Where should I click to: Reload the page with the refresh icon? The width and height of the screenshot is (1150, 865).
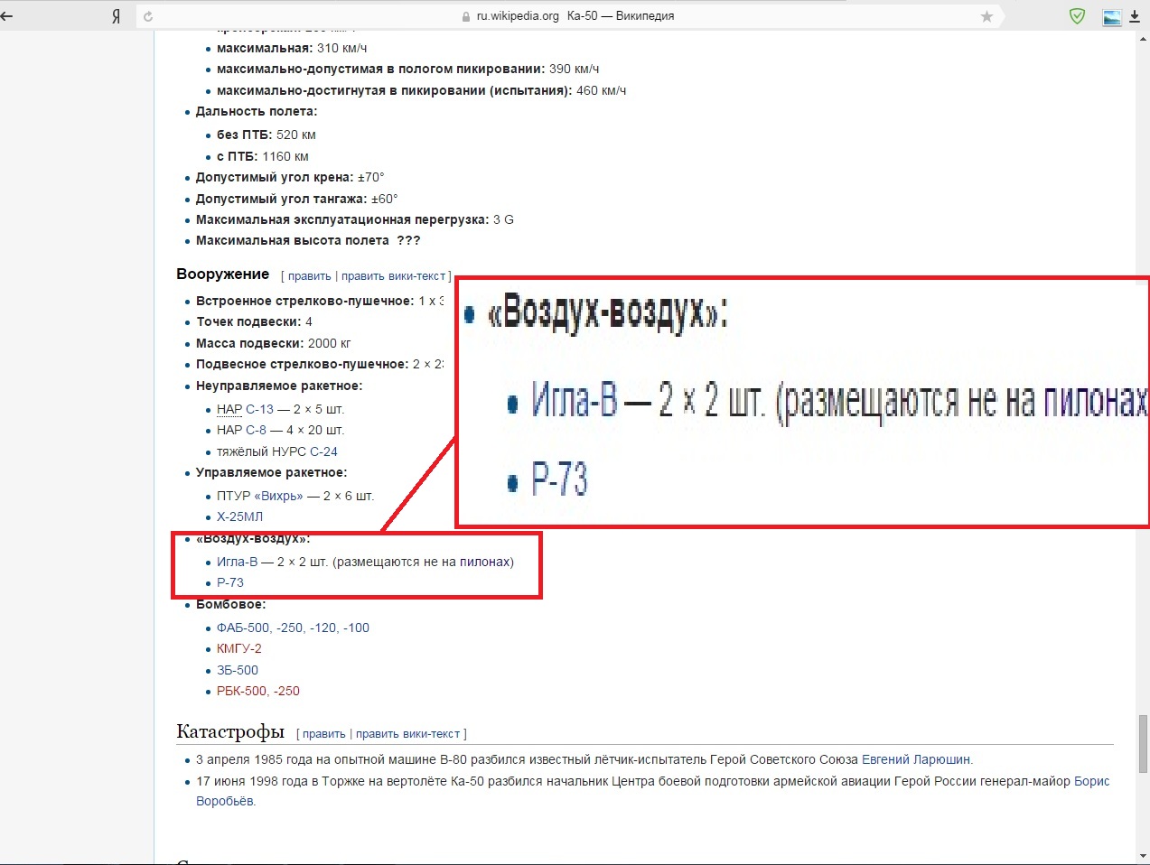(x=148, y=16)
